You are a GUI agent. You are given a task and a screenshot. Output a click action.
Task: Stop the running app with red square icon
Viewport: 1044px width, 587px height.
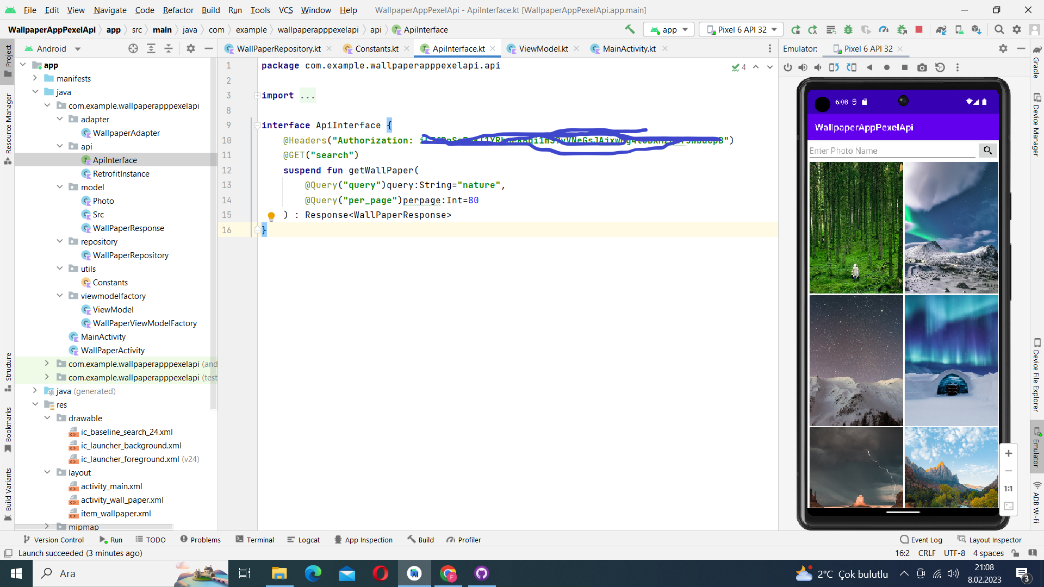tap(919, 29)
